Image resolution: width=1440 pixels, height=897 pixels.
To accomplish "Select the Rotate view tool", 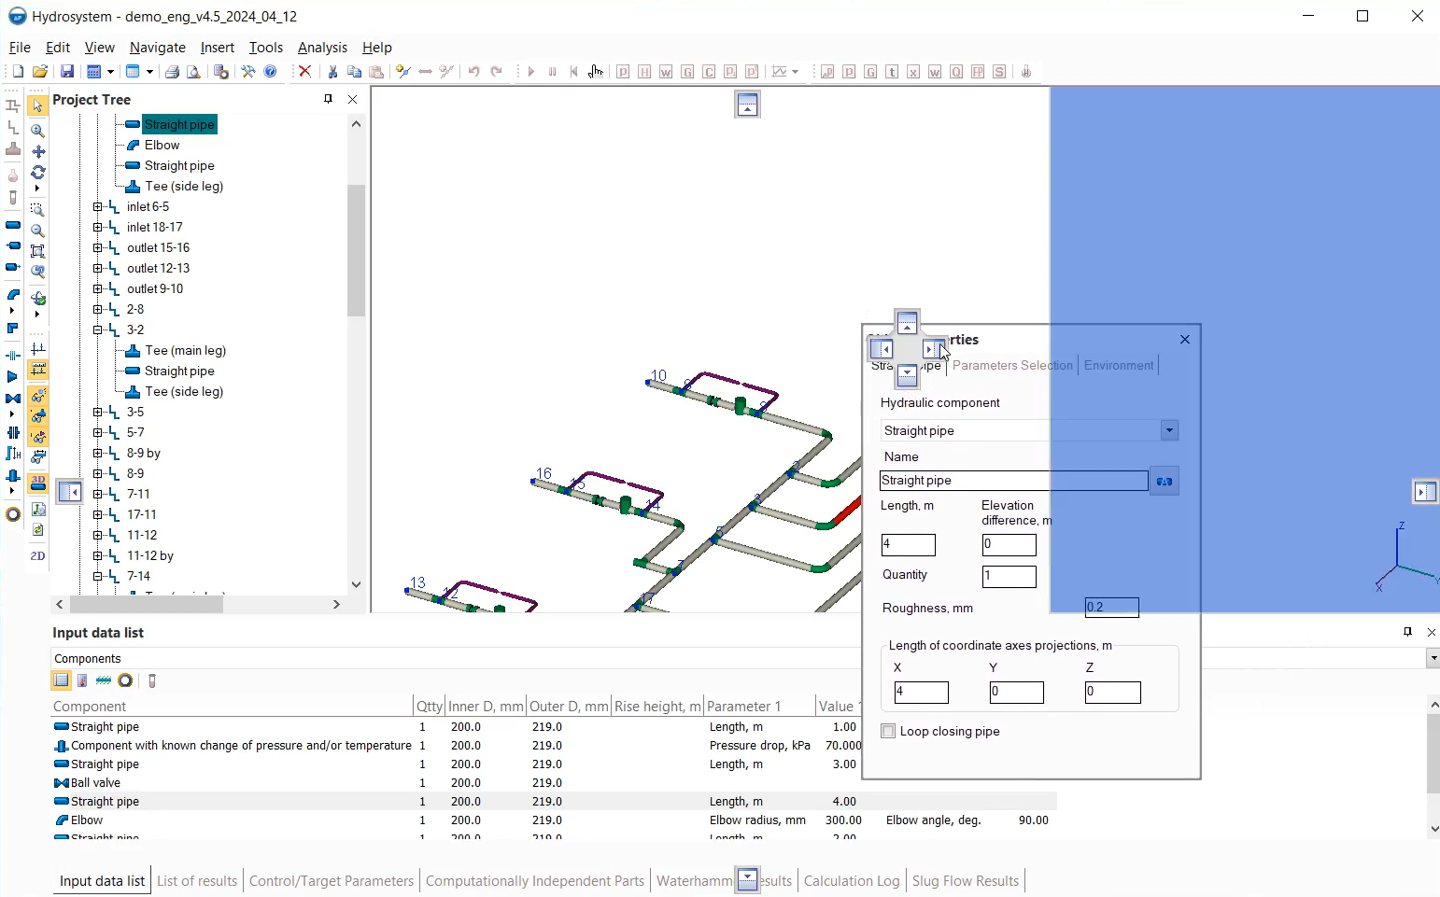I will (x=38, y=173).
